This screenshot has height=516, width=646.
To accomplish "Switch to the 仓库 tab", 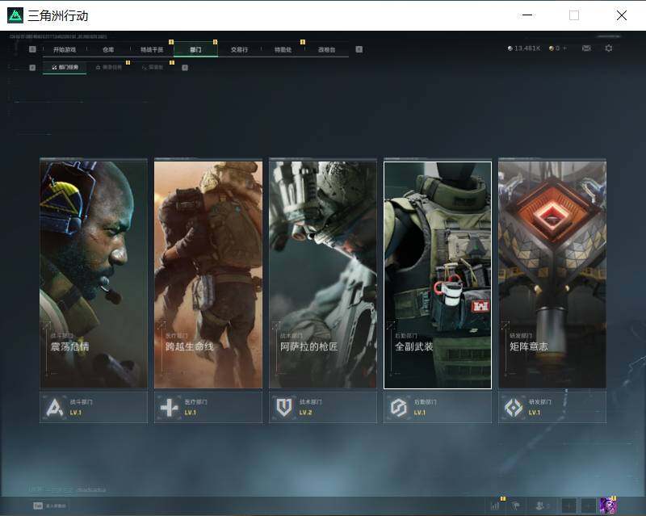I will coord(108,49).
